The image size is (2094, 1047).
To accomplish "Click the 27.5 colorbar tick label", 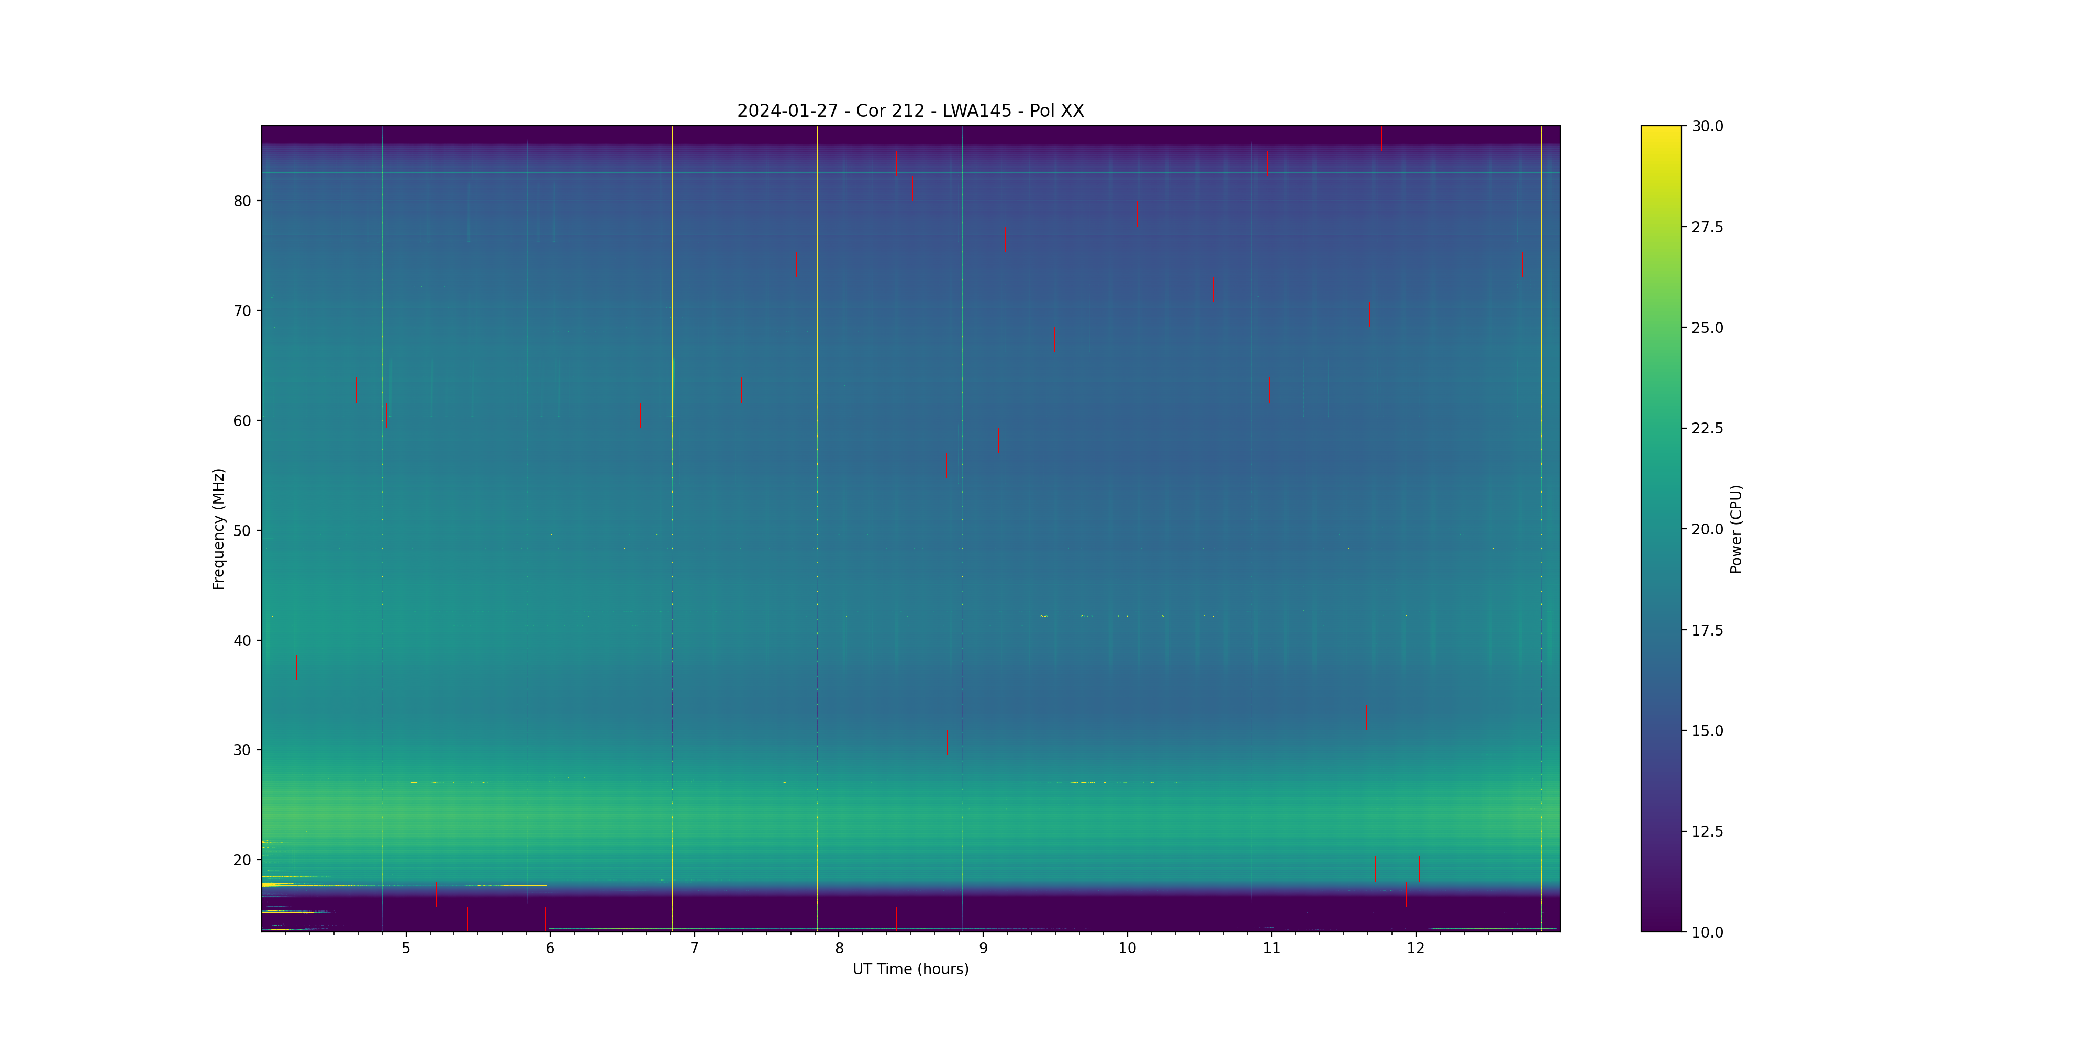I will point(1707,227).
